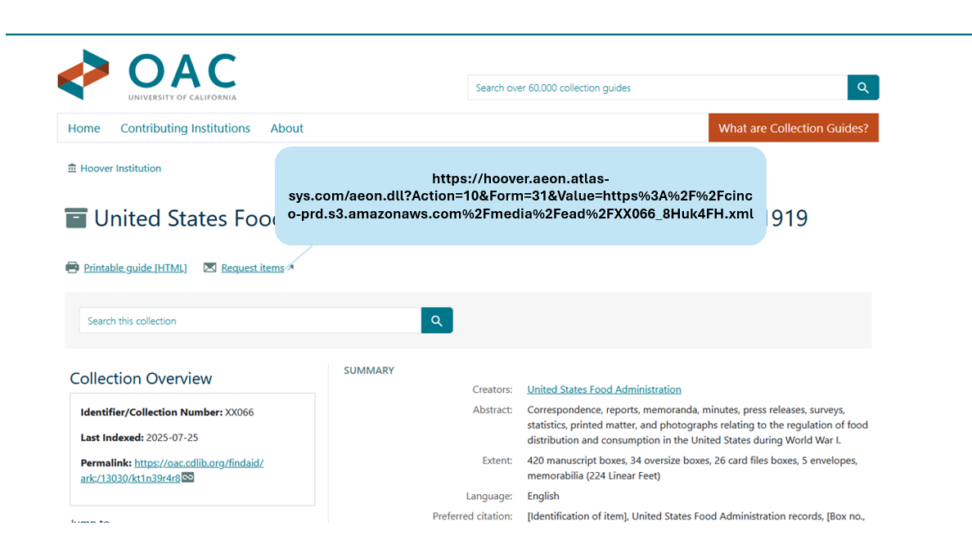Open the Home menu item
The image size is (972, 558).
click(83, 128)
